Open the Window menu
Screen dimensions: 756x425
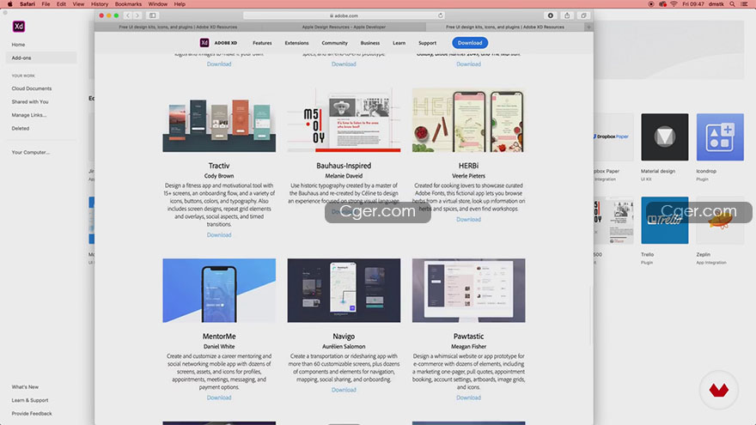point(158,3)
